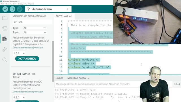
Task: Open the Изменить menu
Action: [8, 4]
